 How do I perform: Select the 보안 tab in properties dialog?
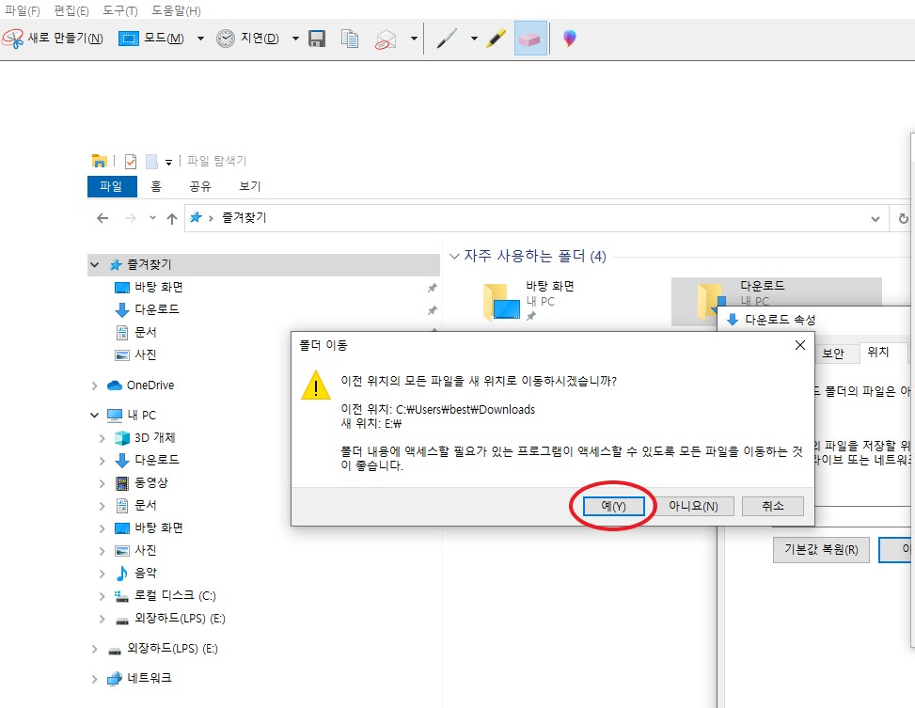pos(833,354)
